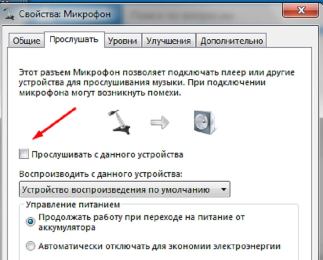Switch to the Общие tab
The image size is (323, 260).
point(27,40)
